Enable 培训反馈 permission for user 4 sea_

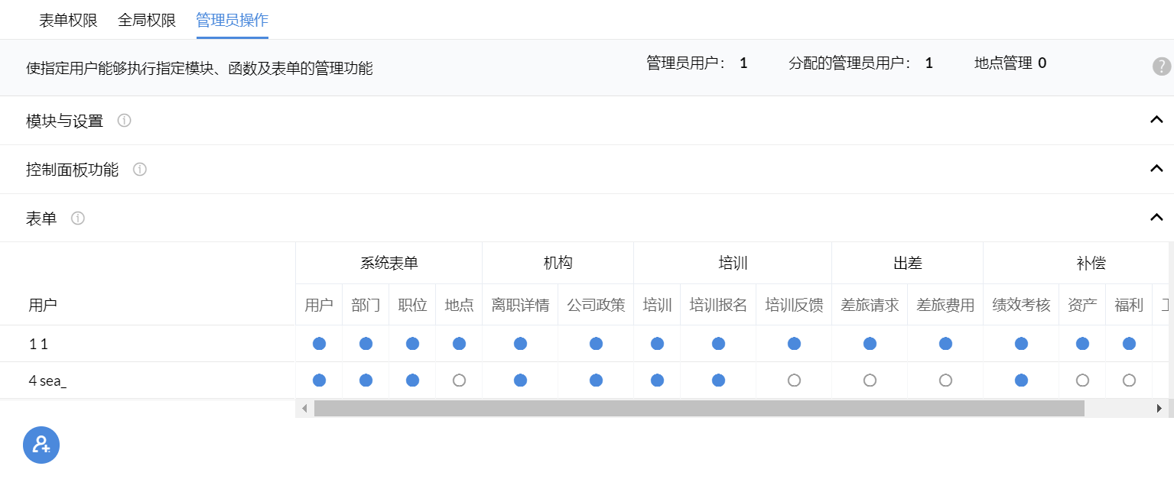coord(794,380)
